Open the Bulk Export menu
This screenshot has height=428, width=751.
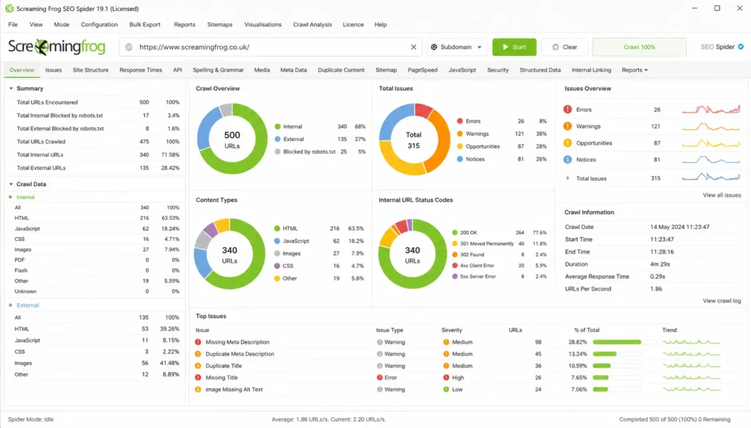[x=144, y=24]
